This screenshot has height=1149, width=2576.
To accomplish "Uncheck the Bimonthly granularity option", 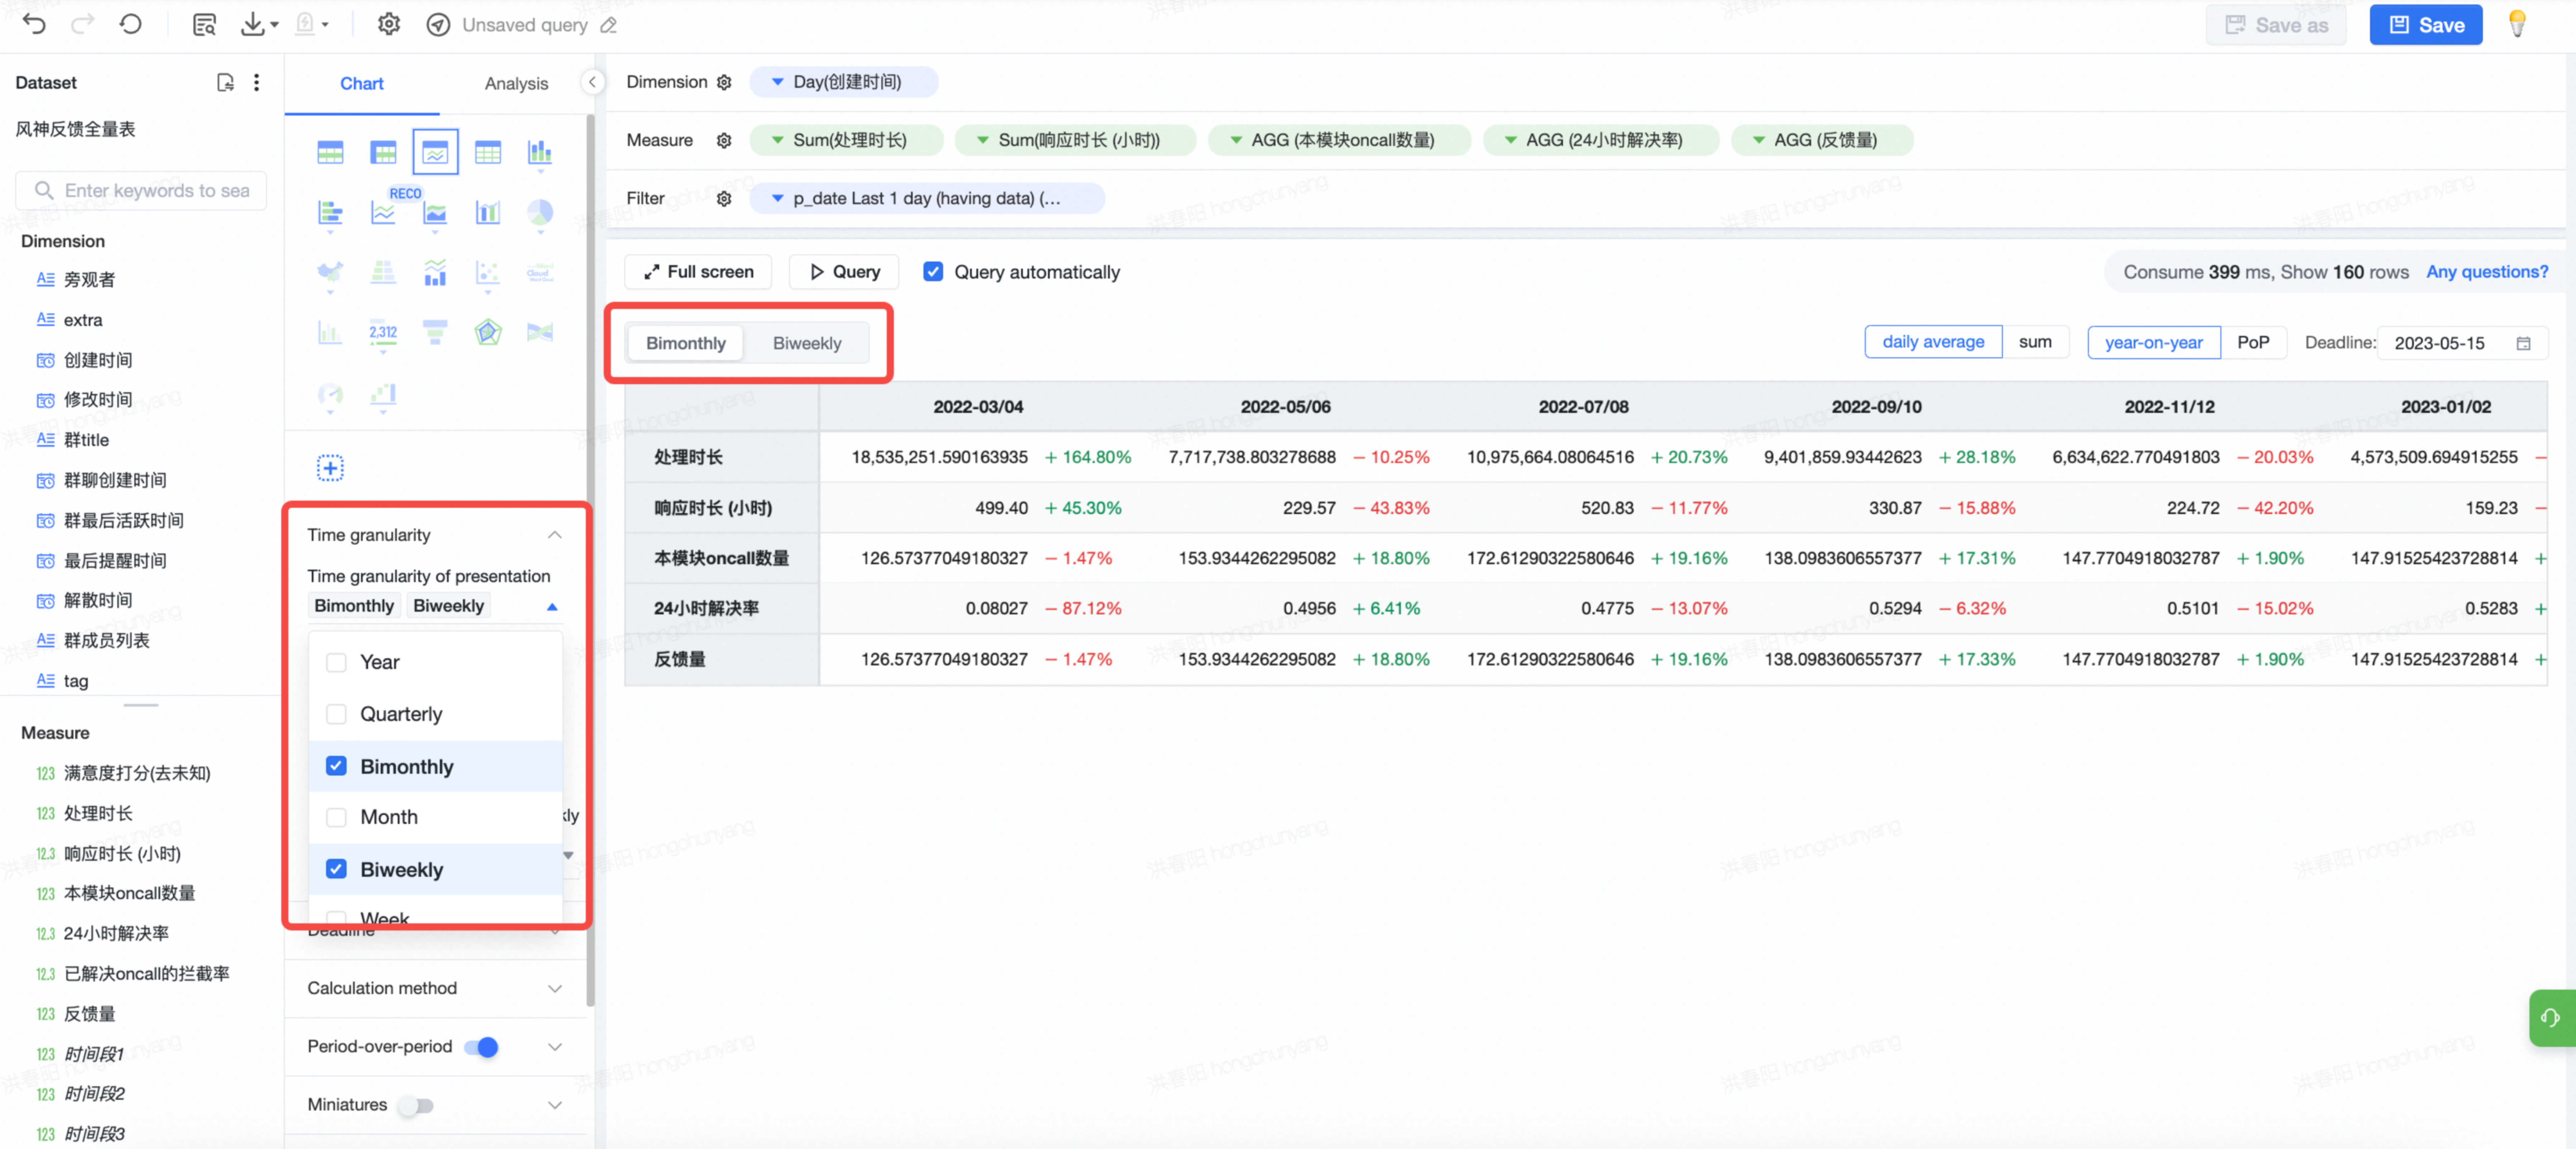I will 336,766.
